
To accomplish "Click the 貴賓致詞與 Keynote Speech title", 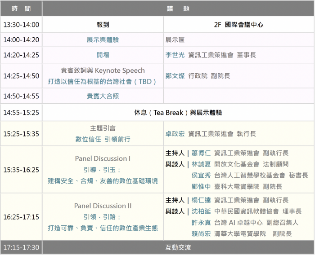I will coord(103,70).
